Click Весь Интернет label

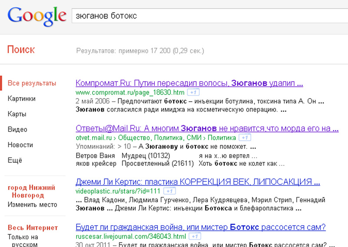[33, 227]
